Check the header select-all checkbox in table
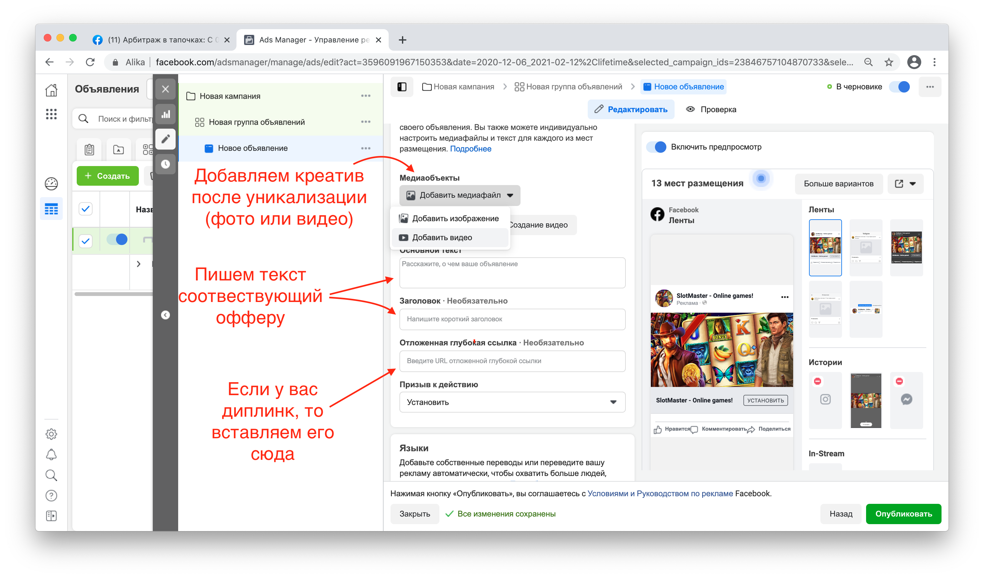Viewport: 984px width, 578px height. tap(86, 209)
